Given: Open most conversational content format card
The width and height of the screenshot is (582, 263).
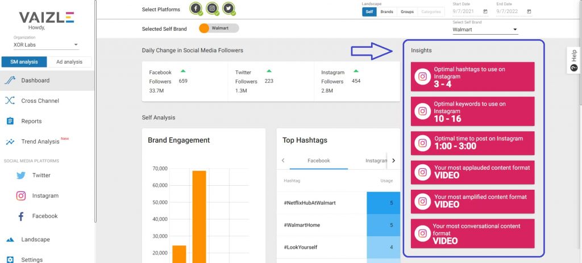Looking at the screenshot, I should pyautogui.click(x=472, y=233).
